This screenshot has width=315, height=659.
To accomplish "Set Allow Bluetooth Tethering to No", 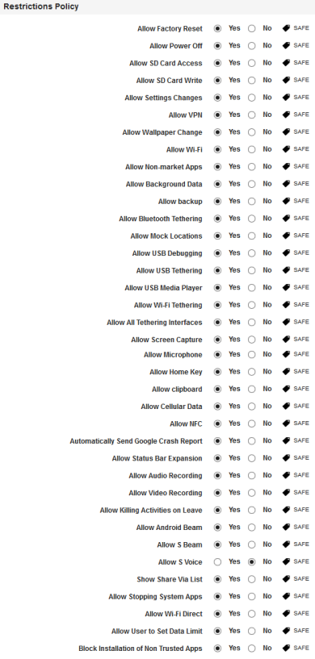I will [x=251, y=219].
